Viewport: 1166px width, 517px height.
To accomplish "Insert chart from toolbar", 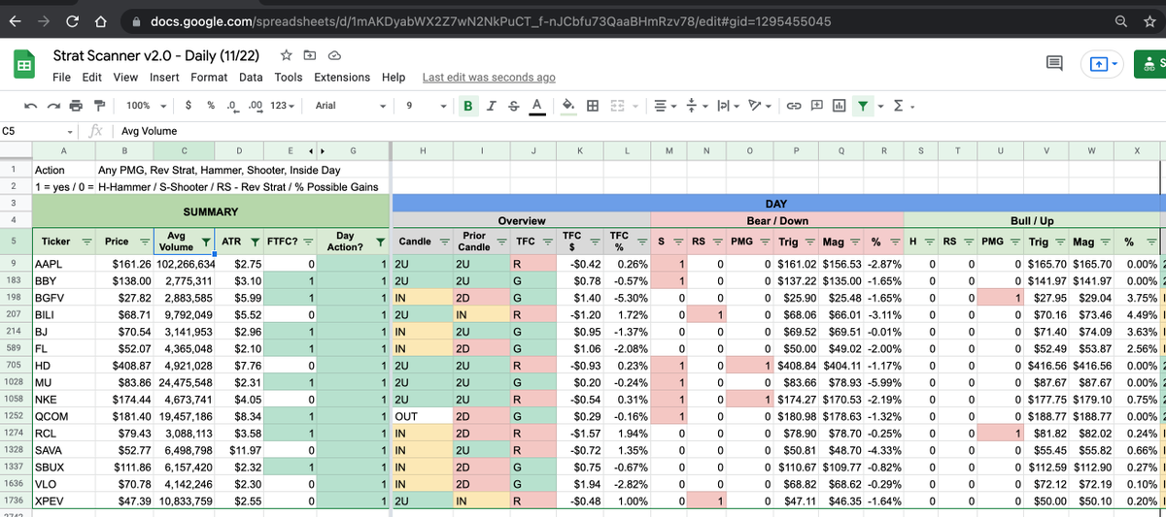I will pyautogui.click(x=839, y=106).
